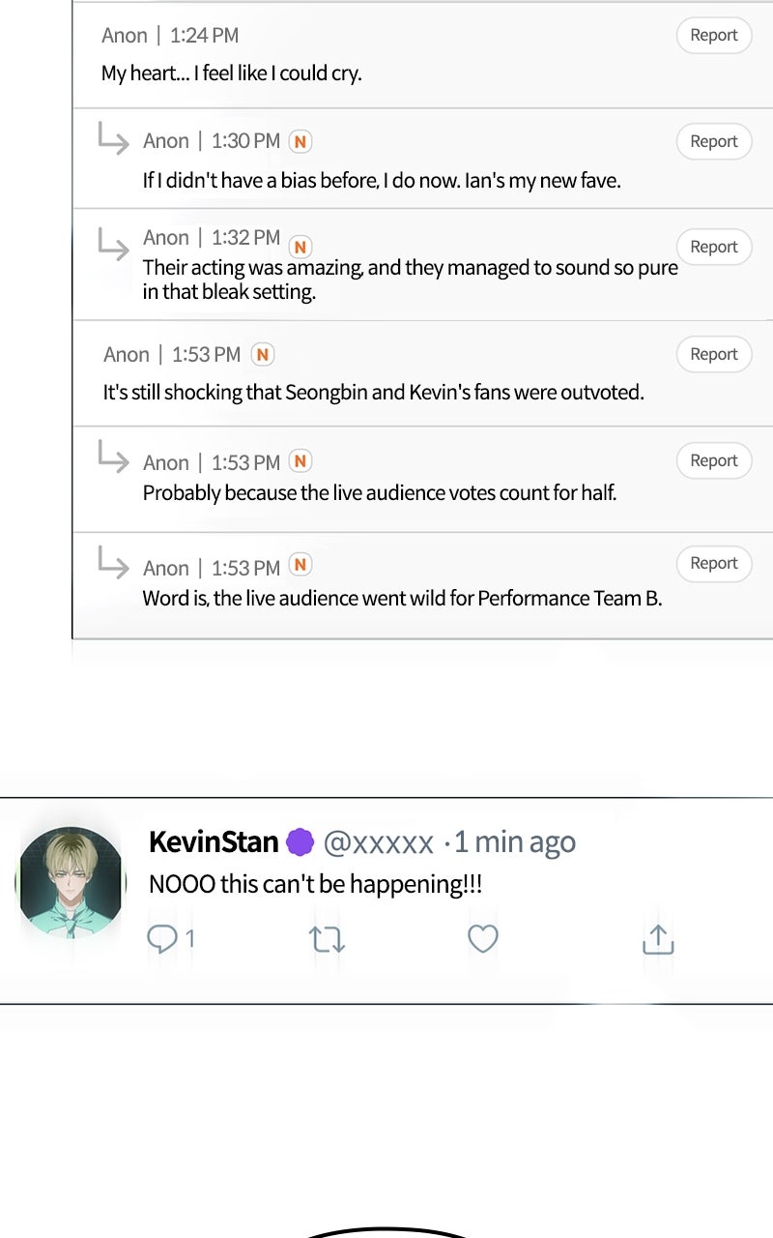Click the purple verified badge beside KevinStan
773x1238 pixels.
tap(301, 842)
